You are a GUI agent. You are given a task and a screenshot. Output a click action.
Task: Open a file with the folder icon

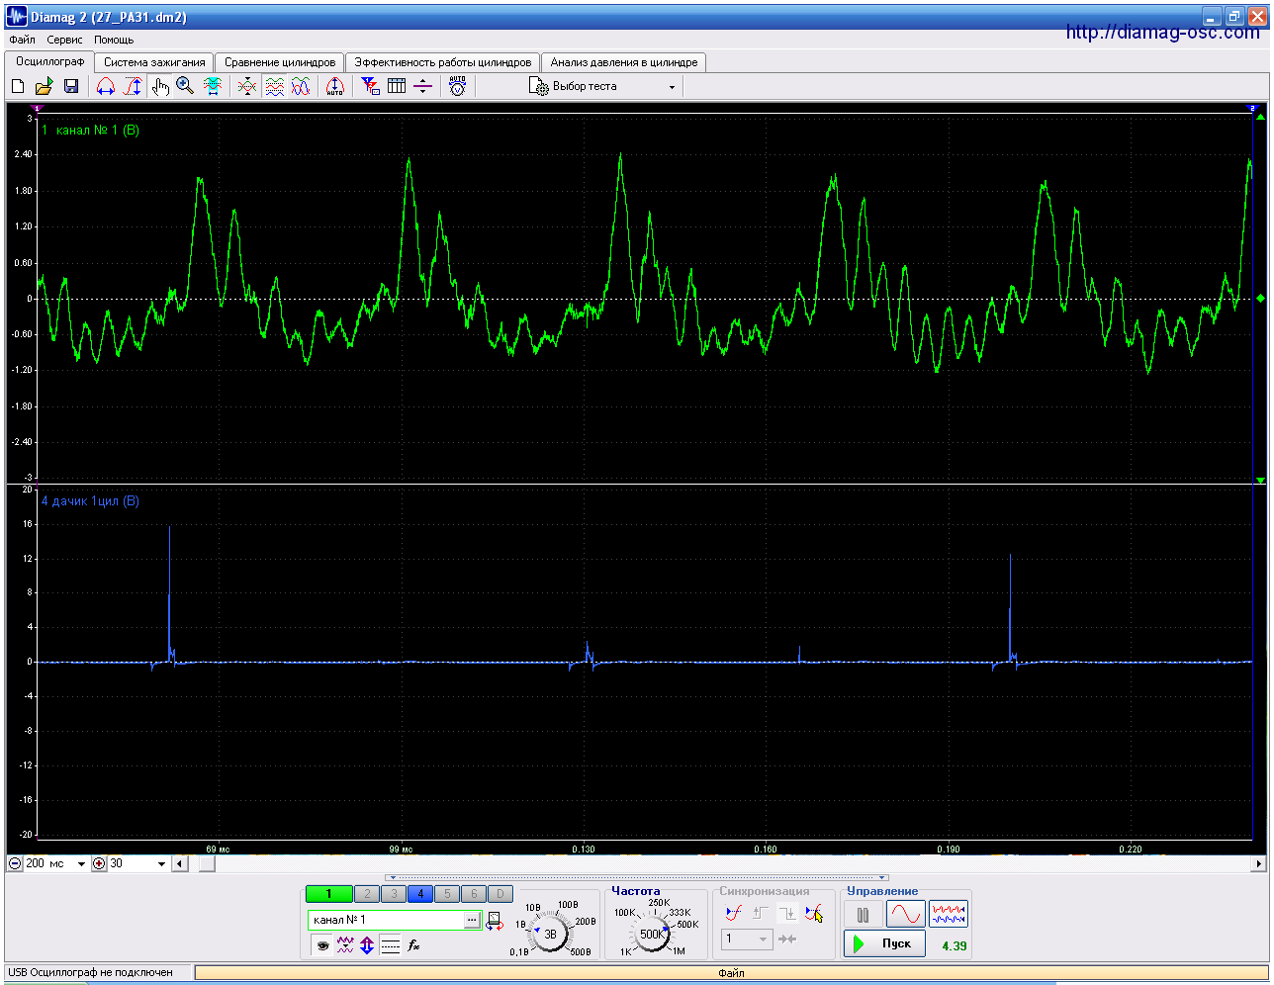[x=44, y=86]
